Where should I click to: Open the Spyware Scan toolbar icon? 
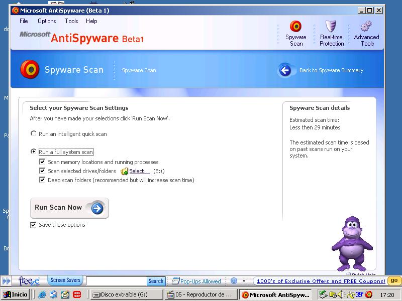(295, 27)
